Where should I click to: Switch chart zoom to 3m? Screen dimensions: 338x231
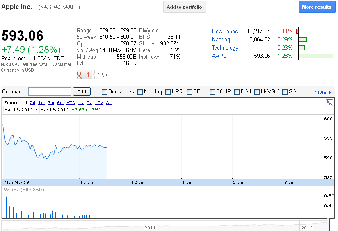click(51, 103)
